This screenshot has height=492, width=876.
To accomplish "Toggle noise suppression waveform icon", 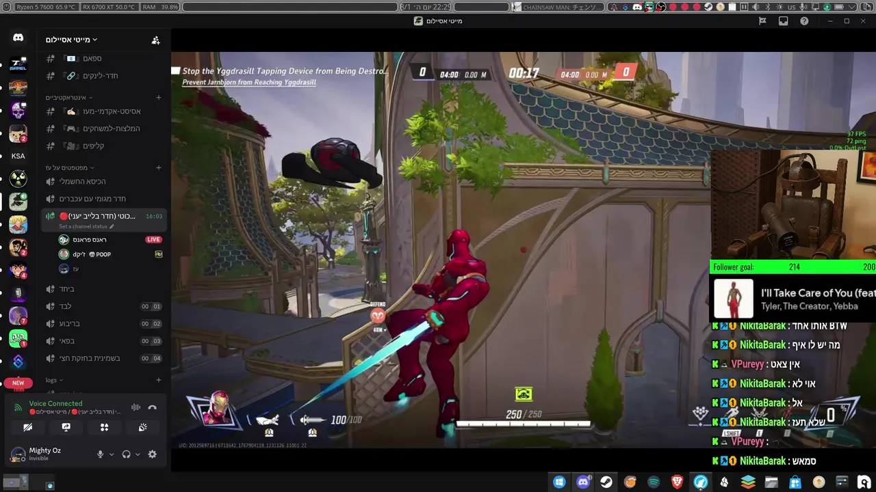I will tap(136, 407).
